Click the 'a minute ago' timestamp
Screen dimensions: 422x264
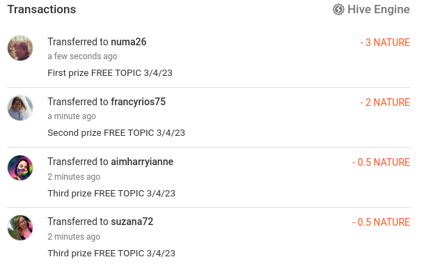pyautogui.click(x=72, y=116)
